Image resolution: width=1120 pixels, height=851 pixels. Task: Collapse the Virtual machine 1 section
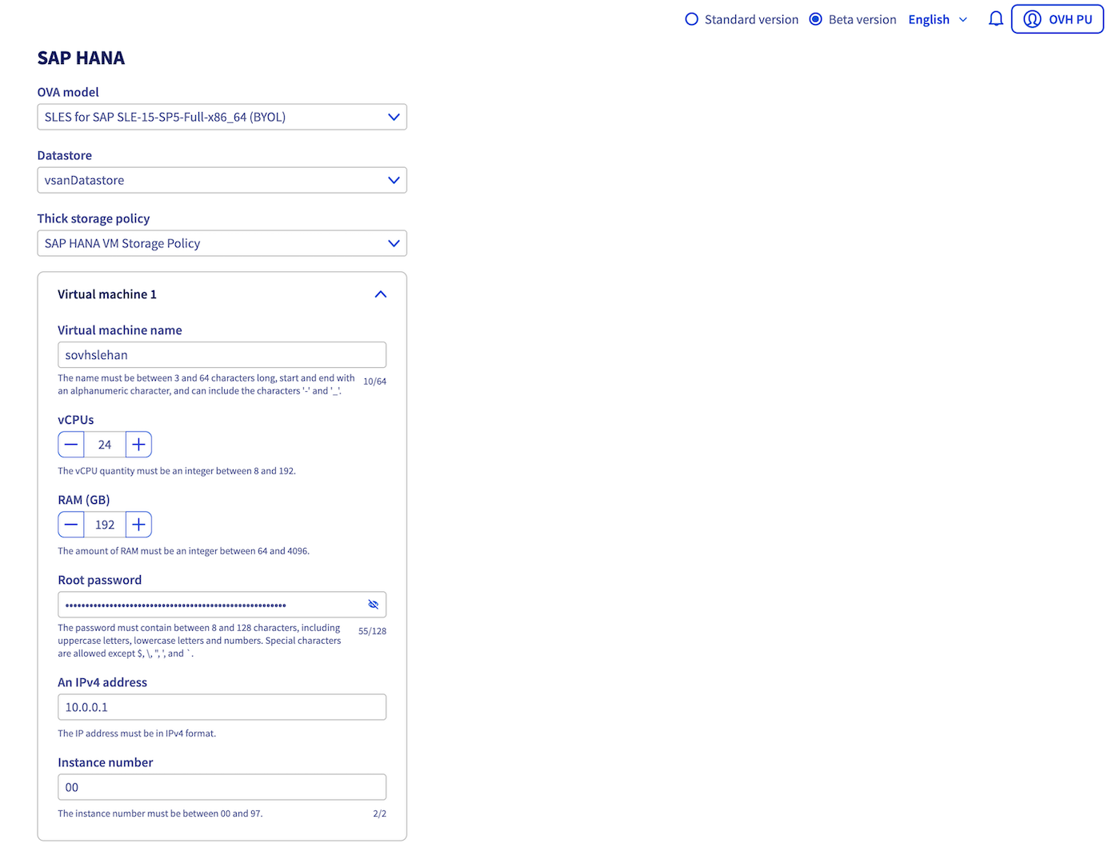pos(380,294)
